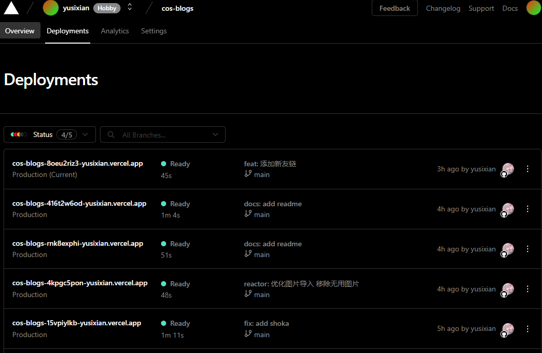The image size is (542, 353).
Task: Open the user avatar menu top right
Action: pyautogui.click(x=533, y=8)
